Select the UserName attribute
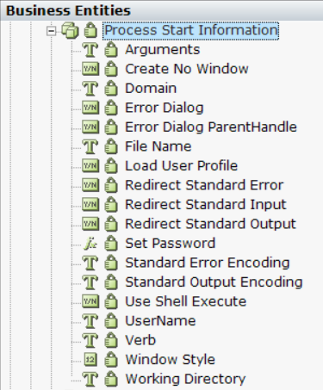Image resolution: width=323 pixels, height=390 pixels. [x=160, y=321]
